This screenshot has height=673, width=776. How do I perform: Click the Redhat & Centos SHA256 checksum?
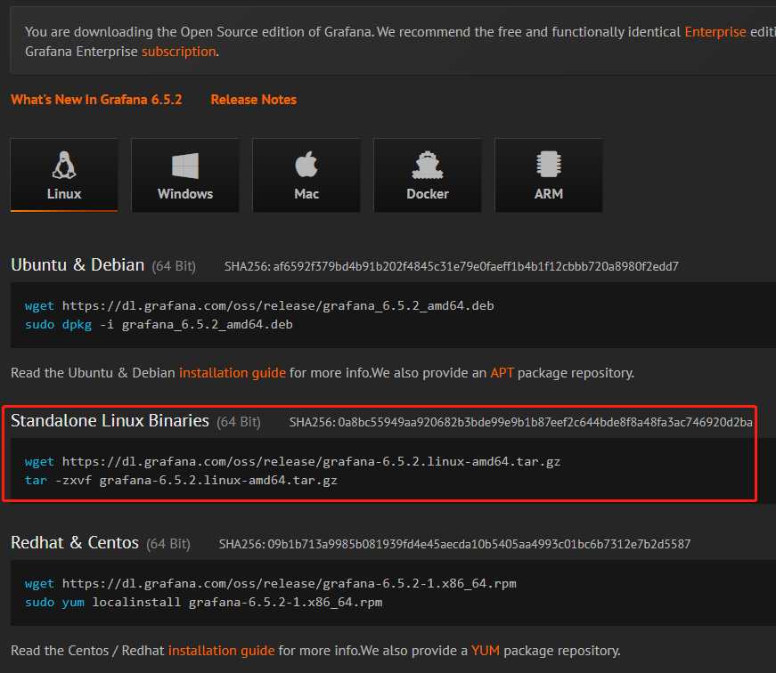(454, 545)
